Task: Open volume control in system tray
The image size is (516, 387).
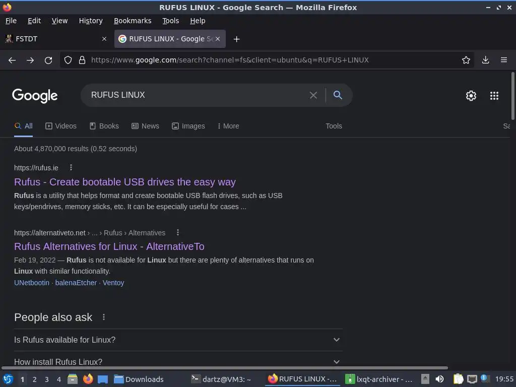Action: [x=439, y=379]
